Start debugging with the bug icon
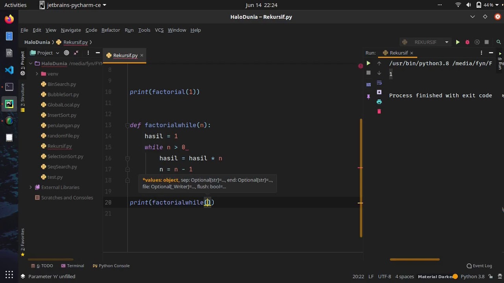Screen dimensions: 504x283 [x=467, y=42]
